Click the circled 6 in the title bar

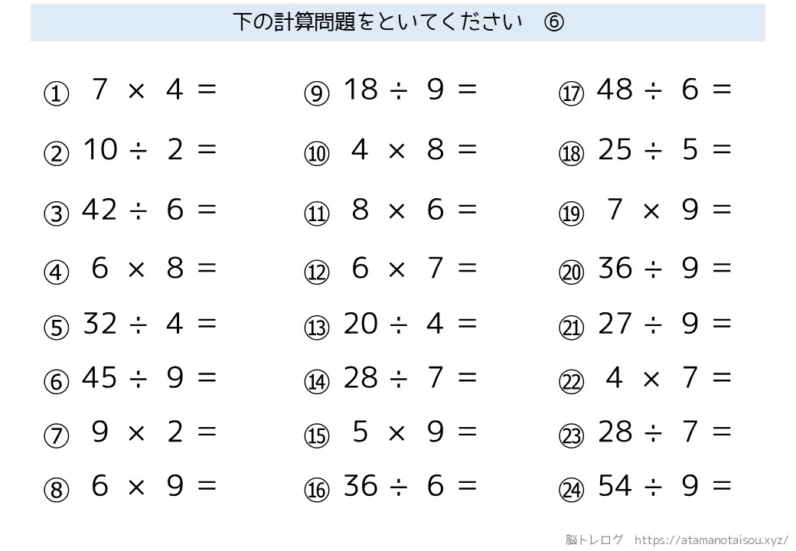click(x=553, y=22)
